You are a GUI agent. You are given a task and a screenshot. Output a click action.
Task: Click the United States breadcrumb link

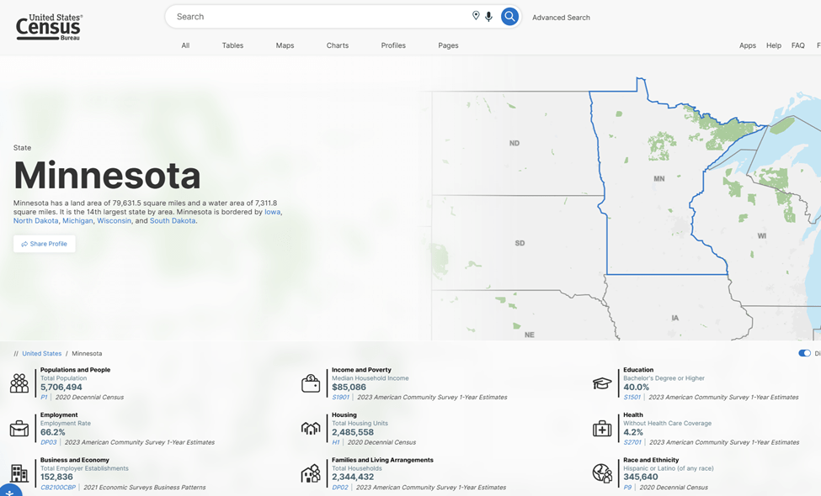pos(41,354)
